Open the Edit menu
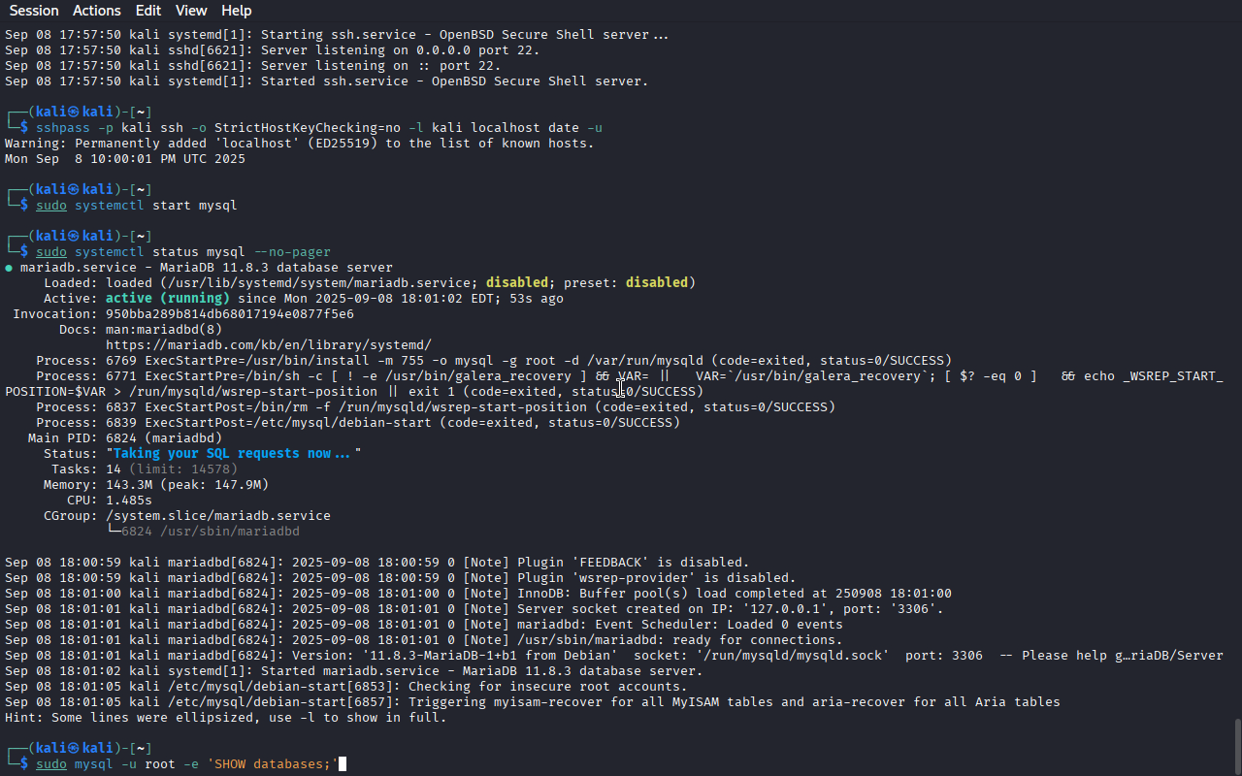Image resolution: width=1242 pixels, height=776 pixels. coord(148,11)
